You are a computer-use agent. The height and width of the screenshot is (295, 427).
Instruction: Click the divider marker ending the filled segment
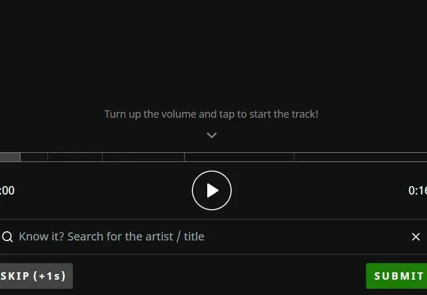tap(20, 157)
